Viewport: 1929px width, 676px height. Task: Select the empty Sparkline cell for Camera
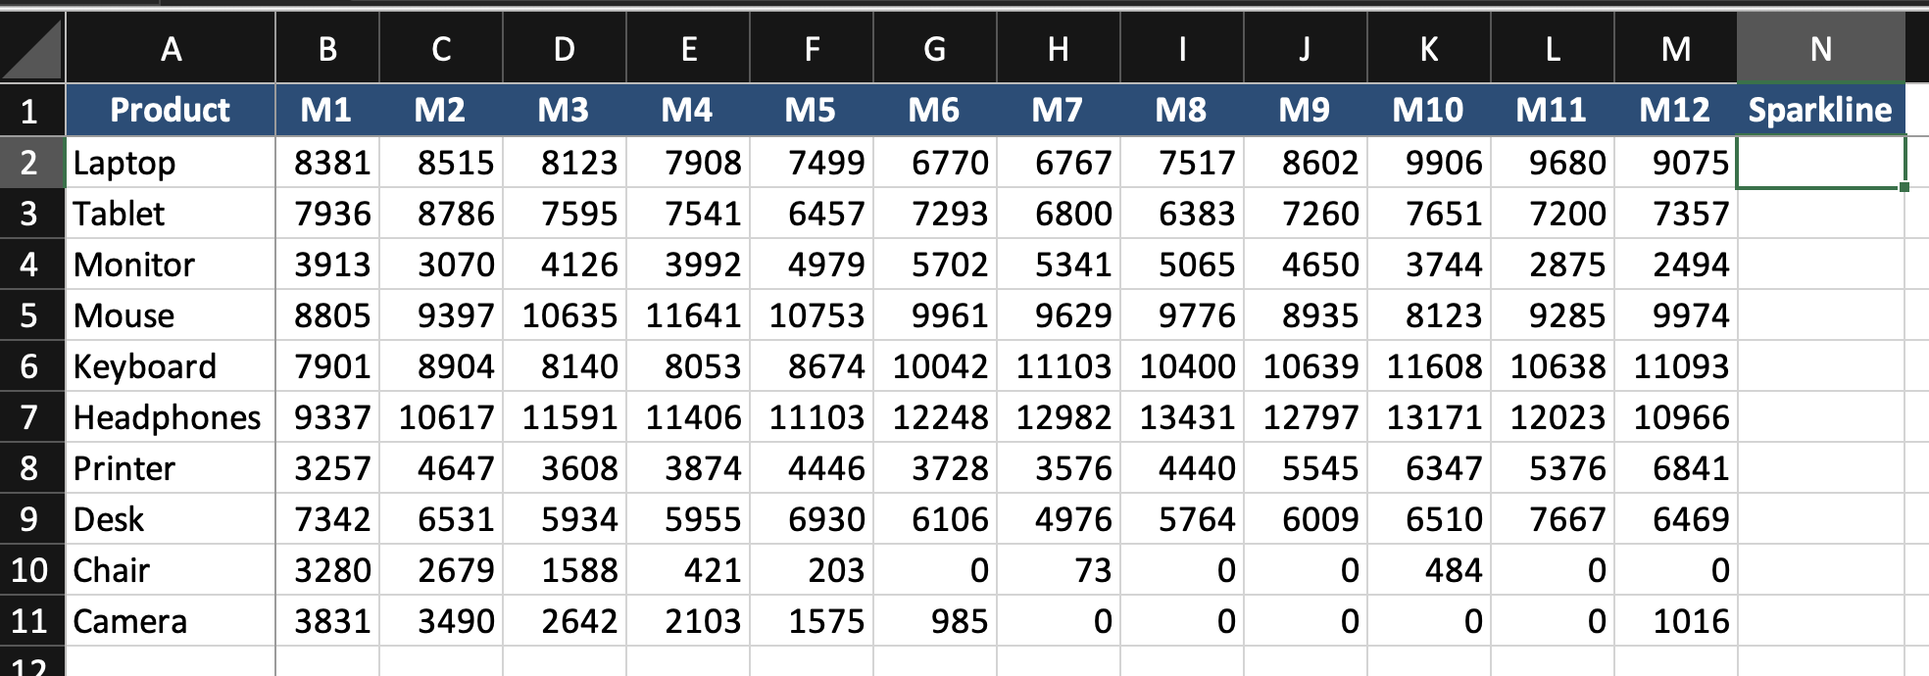(1820, 621)
